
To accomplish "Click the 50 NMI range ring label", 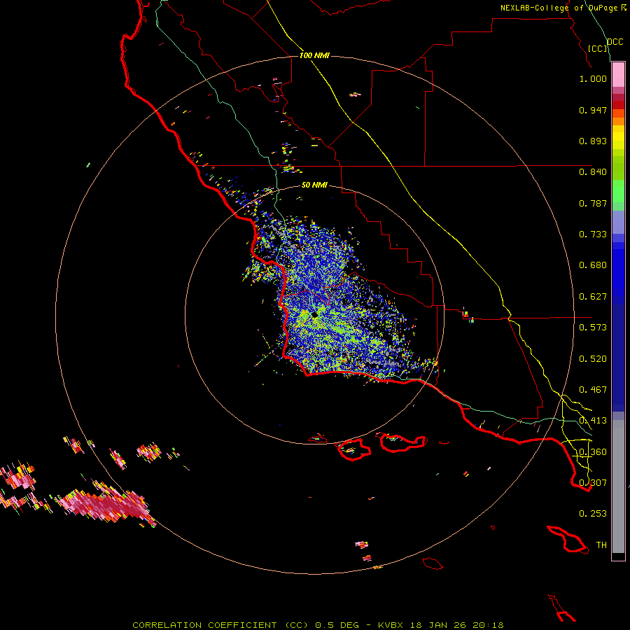I will [314, 185].
